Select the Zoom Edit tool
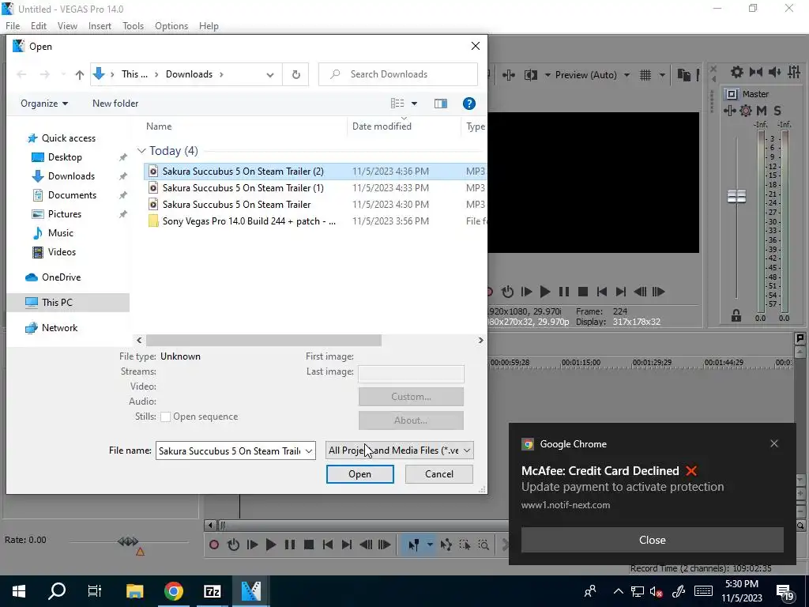809x607 pixels. 484,545
